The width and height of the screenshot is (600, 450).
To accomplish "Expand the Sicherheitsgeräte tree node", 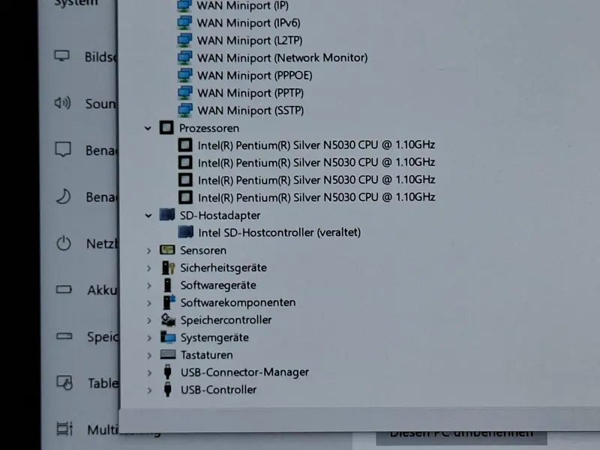I will tap(148, 268).
